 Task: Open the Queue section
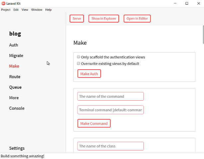[15, 87]
